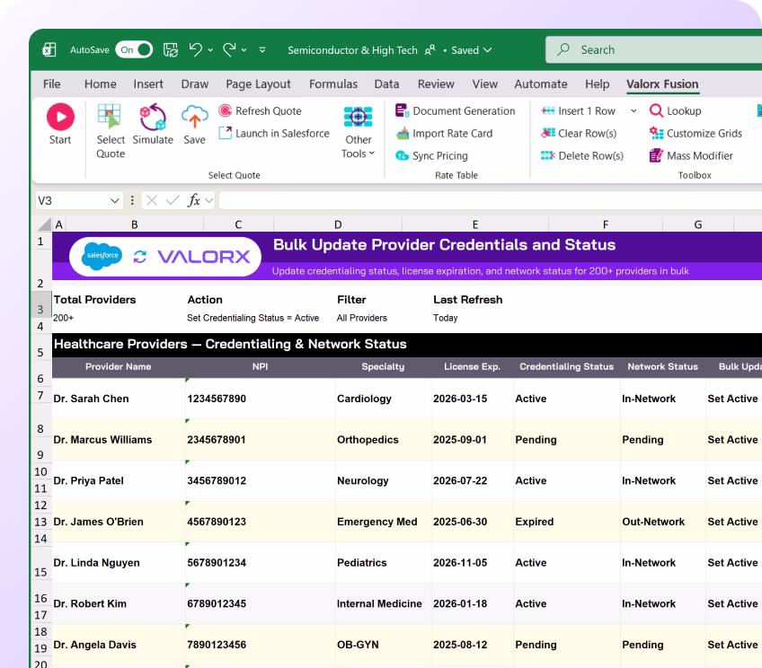
Task: Click the insert function fx icon
Action: 194,200
